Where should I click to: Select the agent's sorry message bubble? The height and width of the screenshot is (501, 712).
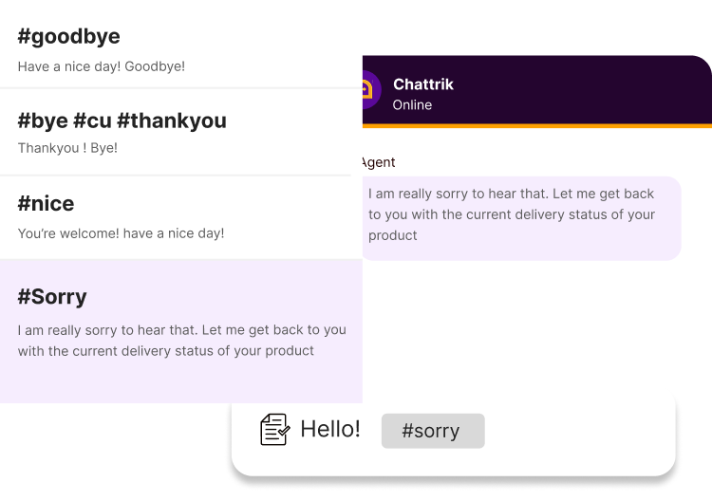point(524,214)
